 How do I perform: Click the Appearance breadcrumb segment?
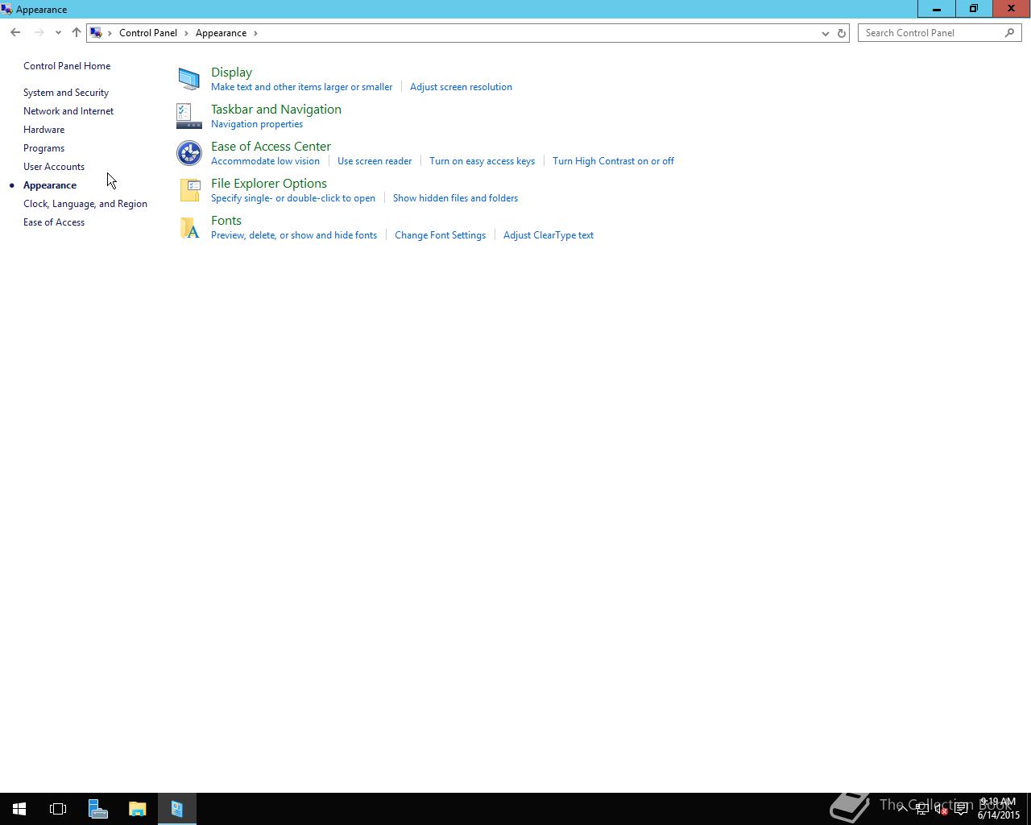(221, 33)
